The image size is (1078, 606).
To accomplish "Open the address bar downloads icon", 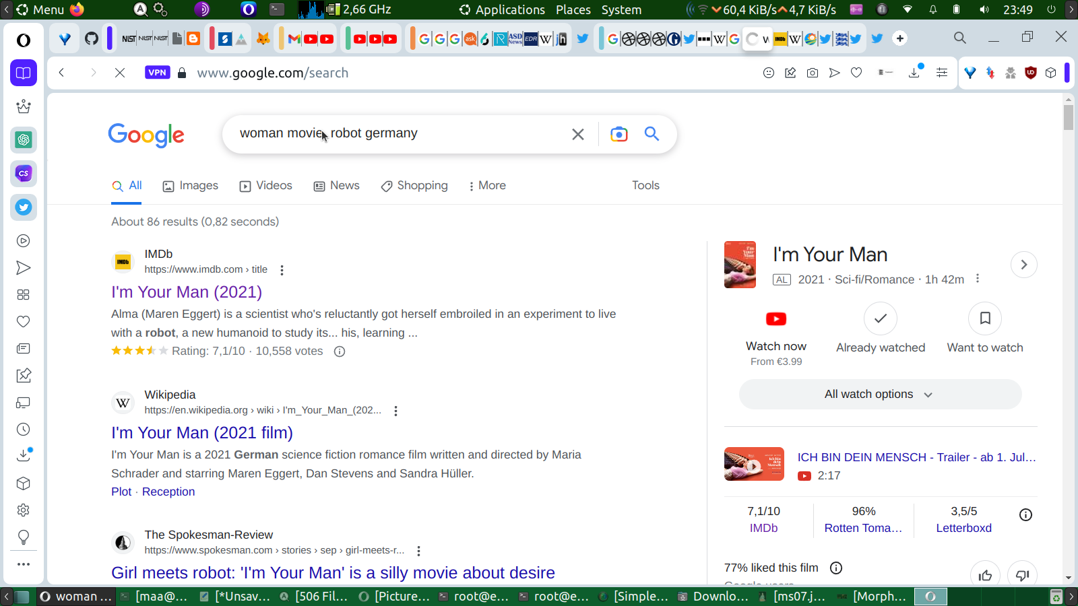I will click(915, 72).
